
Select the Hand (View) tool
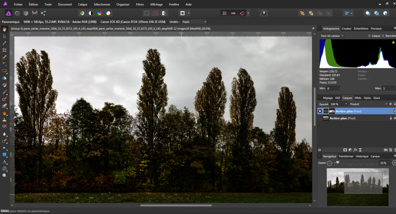point(4,29)
